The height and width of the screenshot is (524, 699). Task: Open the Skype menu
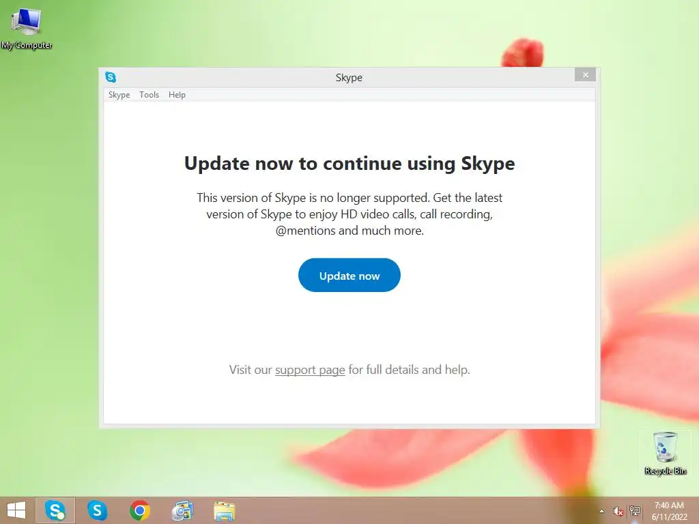point(119,95)
